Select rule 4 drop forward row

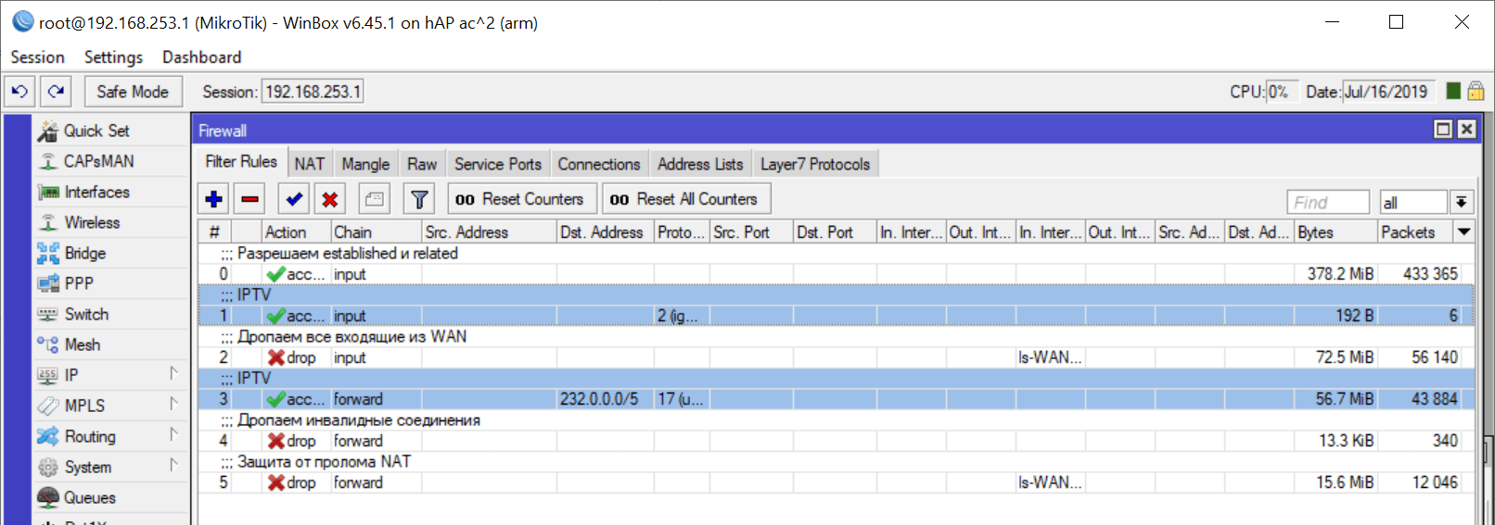click(x=835, y=441)
